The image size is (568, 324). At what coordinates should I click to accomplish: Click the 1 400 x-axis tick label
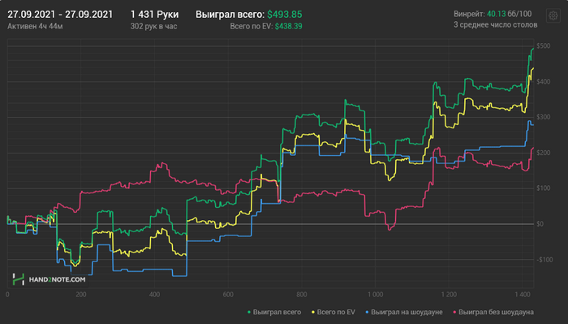click(x=523, y=295)
